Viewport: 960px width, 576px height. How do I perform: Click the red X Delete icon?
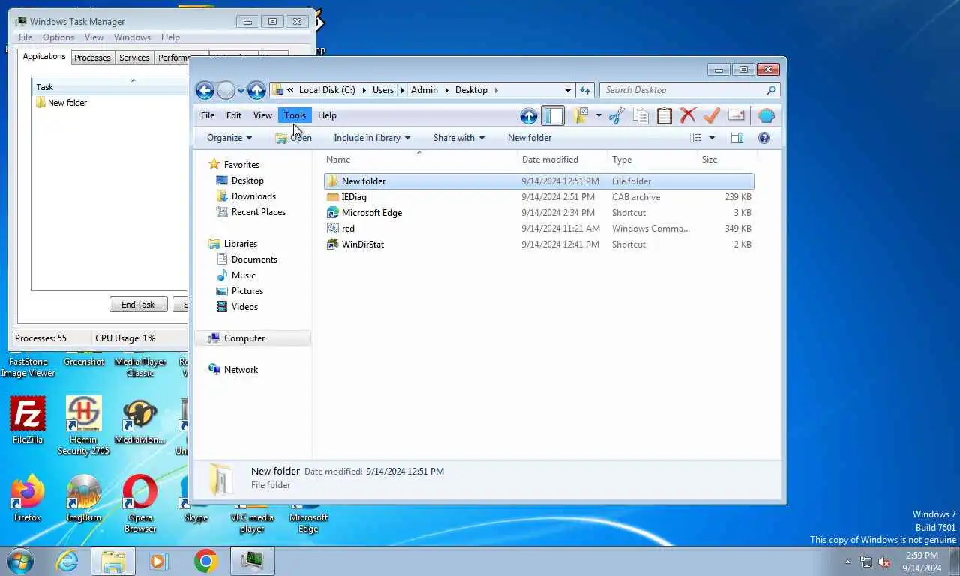click(x=688, y=115)
